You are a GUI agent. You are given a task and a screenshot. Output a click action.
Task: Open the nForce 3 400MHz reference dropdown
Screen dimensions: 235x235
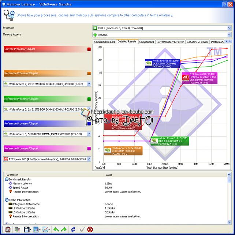tap(89, 134)
